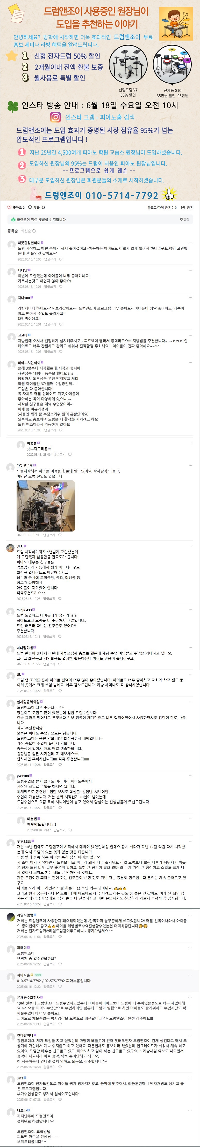
Task: Click the heart on 나나안's comment
Action: [61, 286]
